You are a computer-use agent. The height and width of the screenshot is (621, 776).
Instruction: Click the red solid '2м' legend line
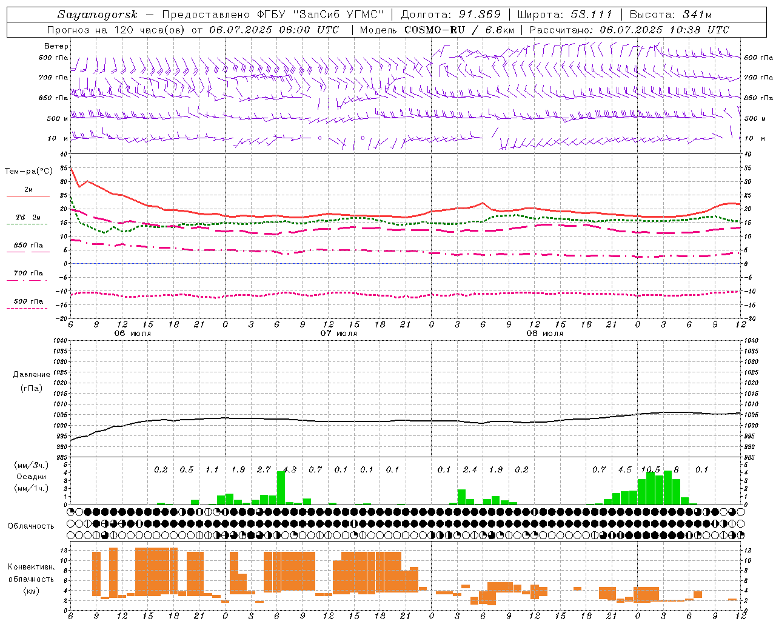(28, 196)
